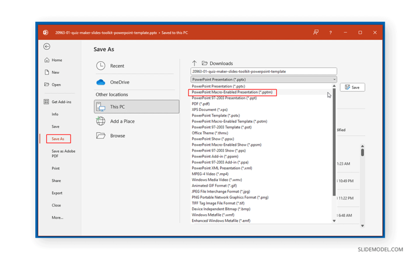Image resolution: width=420 pixels, height=260 pixels.
Task: Go to the Open page
Action: 53,84
